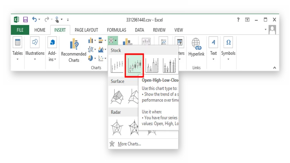Switch to the DATA tab
The image size is (290, 163).
140,30
